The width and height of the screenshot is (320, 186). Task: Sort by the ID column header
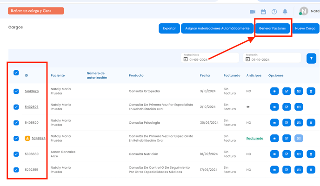[x=27, y=75]
